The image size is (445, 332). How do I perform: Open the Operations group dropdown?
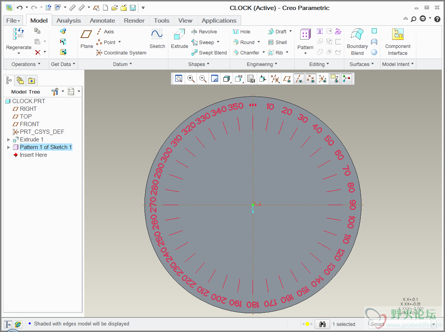(x=26, y=64)
